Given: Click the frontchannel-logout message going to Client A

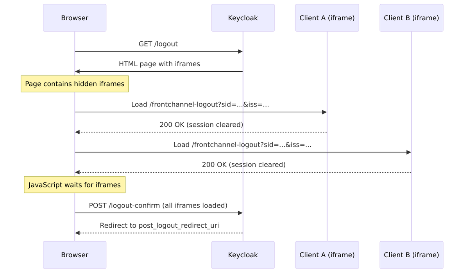Looking at the screenshot, I should (200, 104).
